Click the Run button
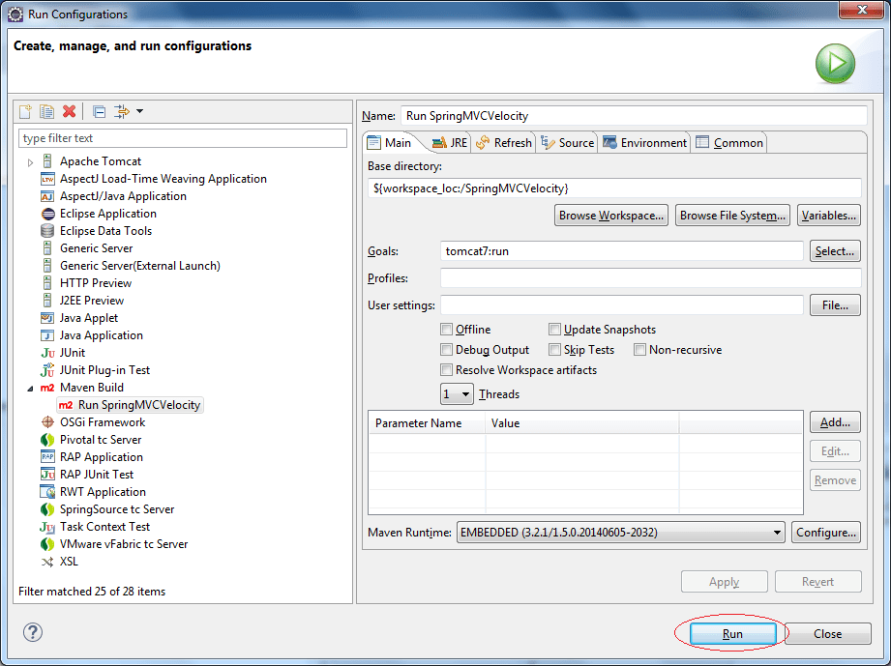The image size is (891, 666). tap(732, 634)
